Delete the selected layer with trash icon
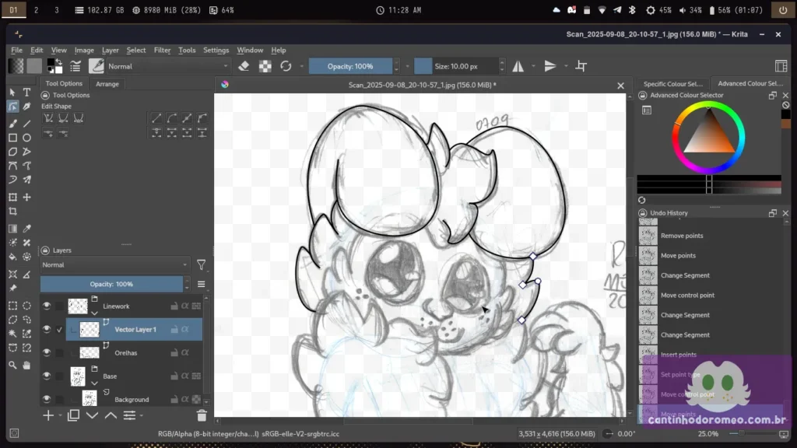The width and height of the screenshot is (797, 448). 202,415
